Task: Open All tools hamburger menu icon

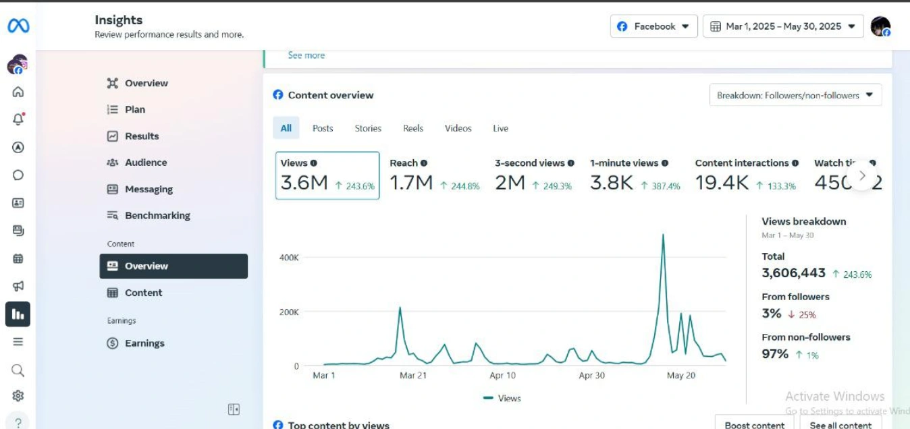Action: 18,341
